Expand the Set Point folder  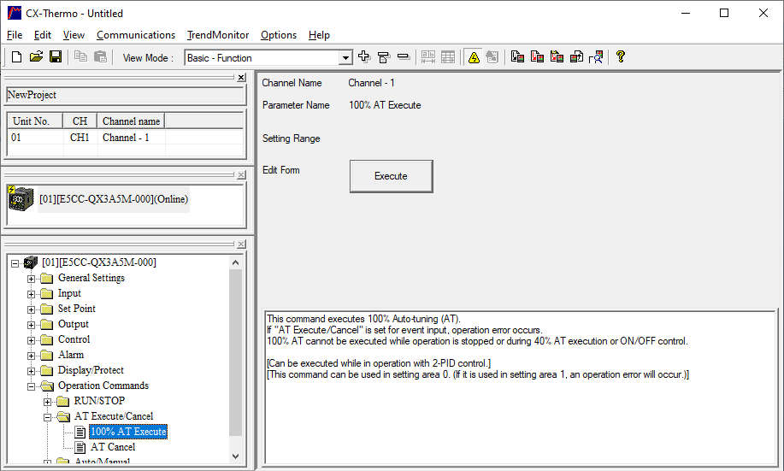point(31,309)
